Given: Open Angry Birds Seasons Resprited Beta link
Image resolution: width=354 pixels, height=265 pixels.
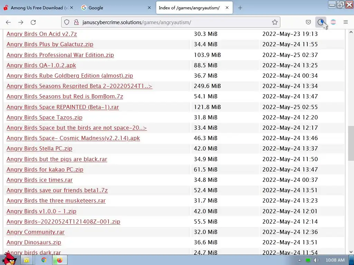Looking at the screenshot, I should point(80,86).
